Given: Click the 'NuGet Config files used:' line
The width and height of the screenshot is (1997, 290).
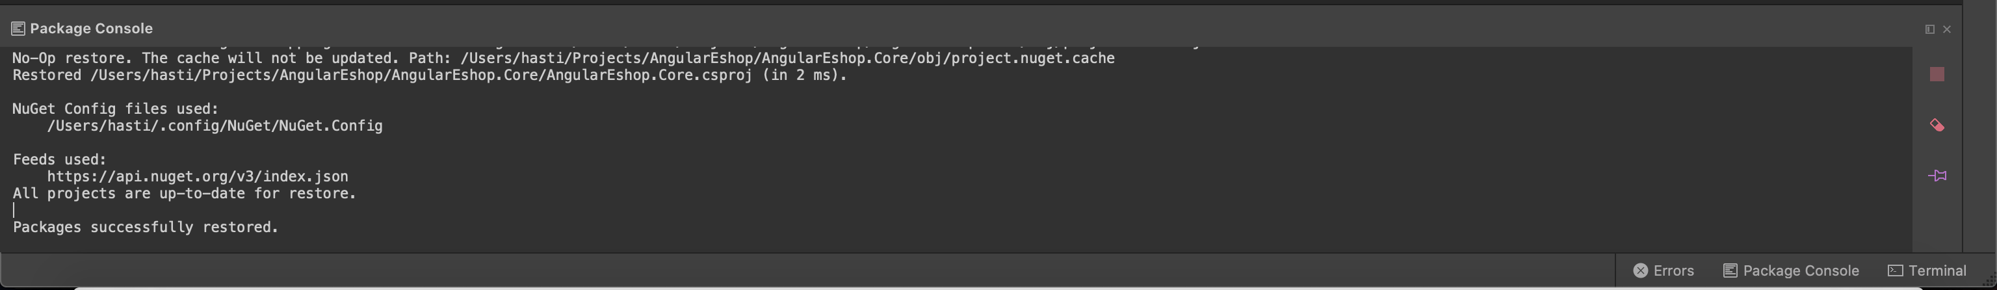Looking at the screenshot, I should (116, 109).
